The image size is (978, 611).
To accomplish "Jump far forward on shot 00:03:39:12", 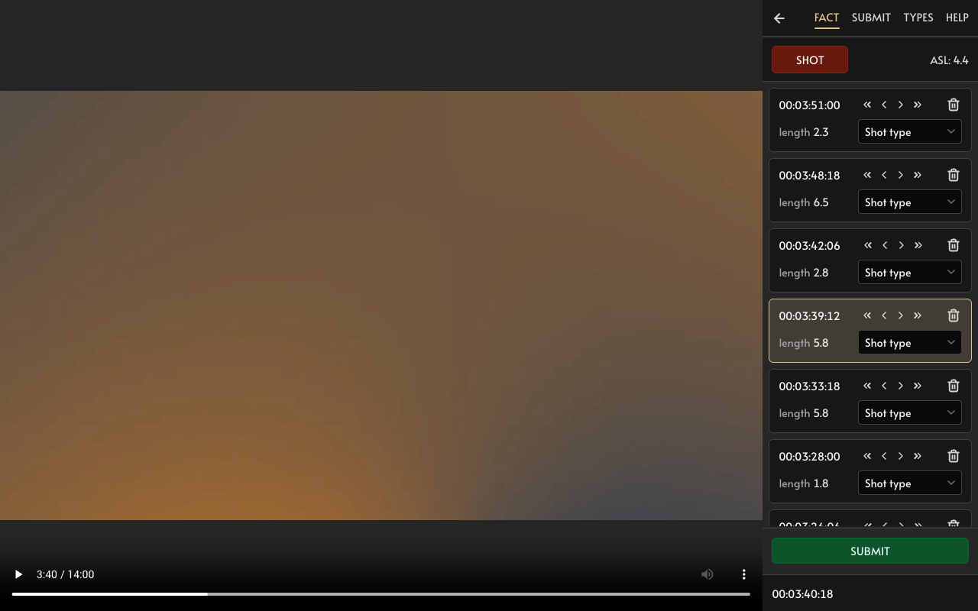I will pyautogui.click(x=918, y=315).
